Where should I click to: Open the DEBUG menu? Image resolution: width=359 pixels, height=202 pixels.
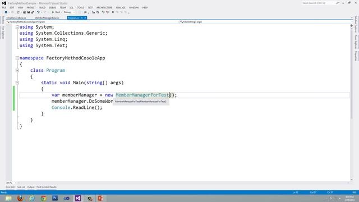tap(52, 7)
